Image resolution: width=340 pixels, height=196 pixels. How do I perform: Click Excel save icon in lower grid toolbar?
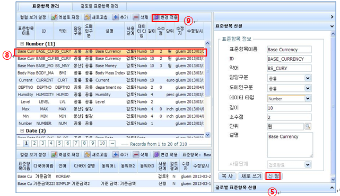pos(54,155)
